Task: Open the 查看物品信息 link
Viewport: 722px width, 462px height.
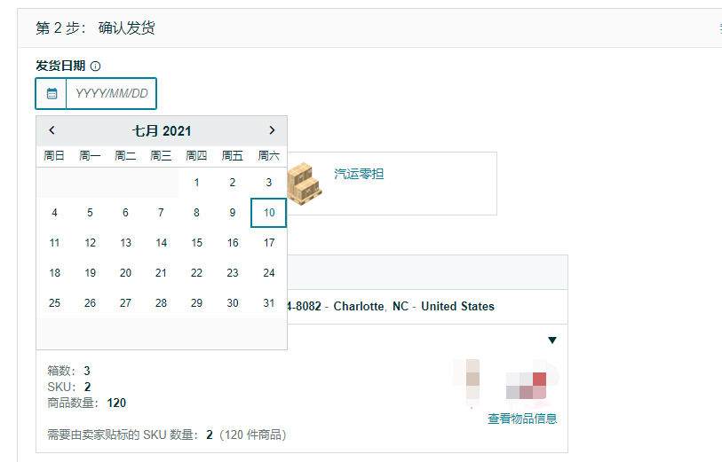Action: (x=522, y=419)
